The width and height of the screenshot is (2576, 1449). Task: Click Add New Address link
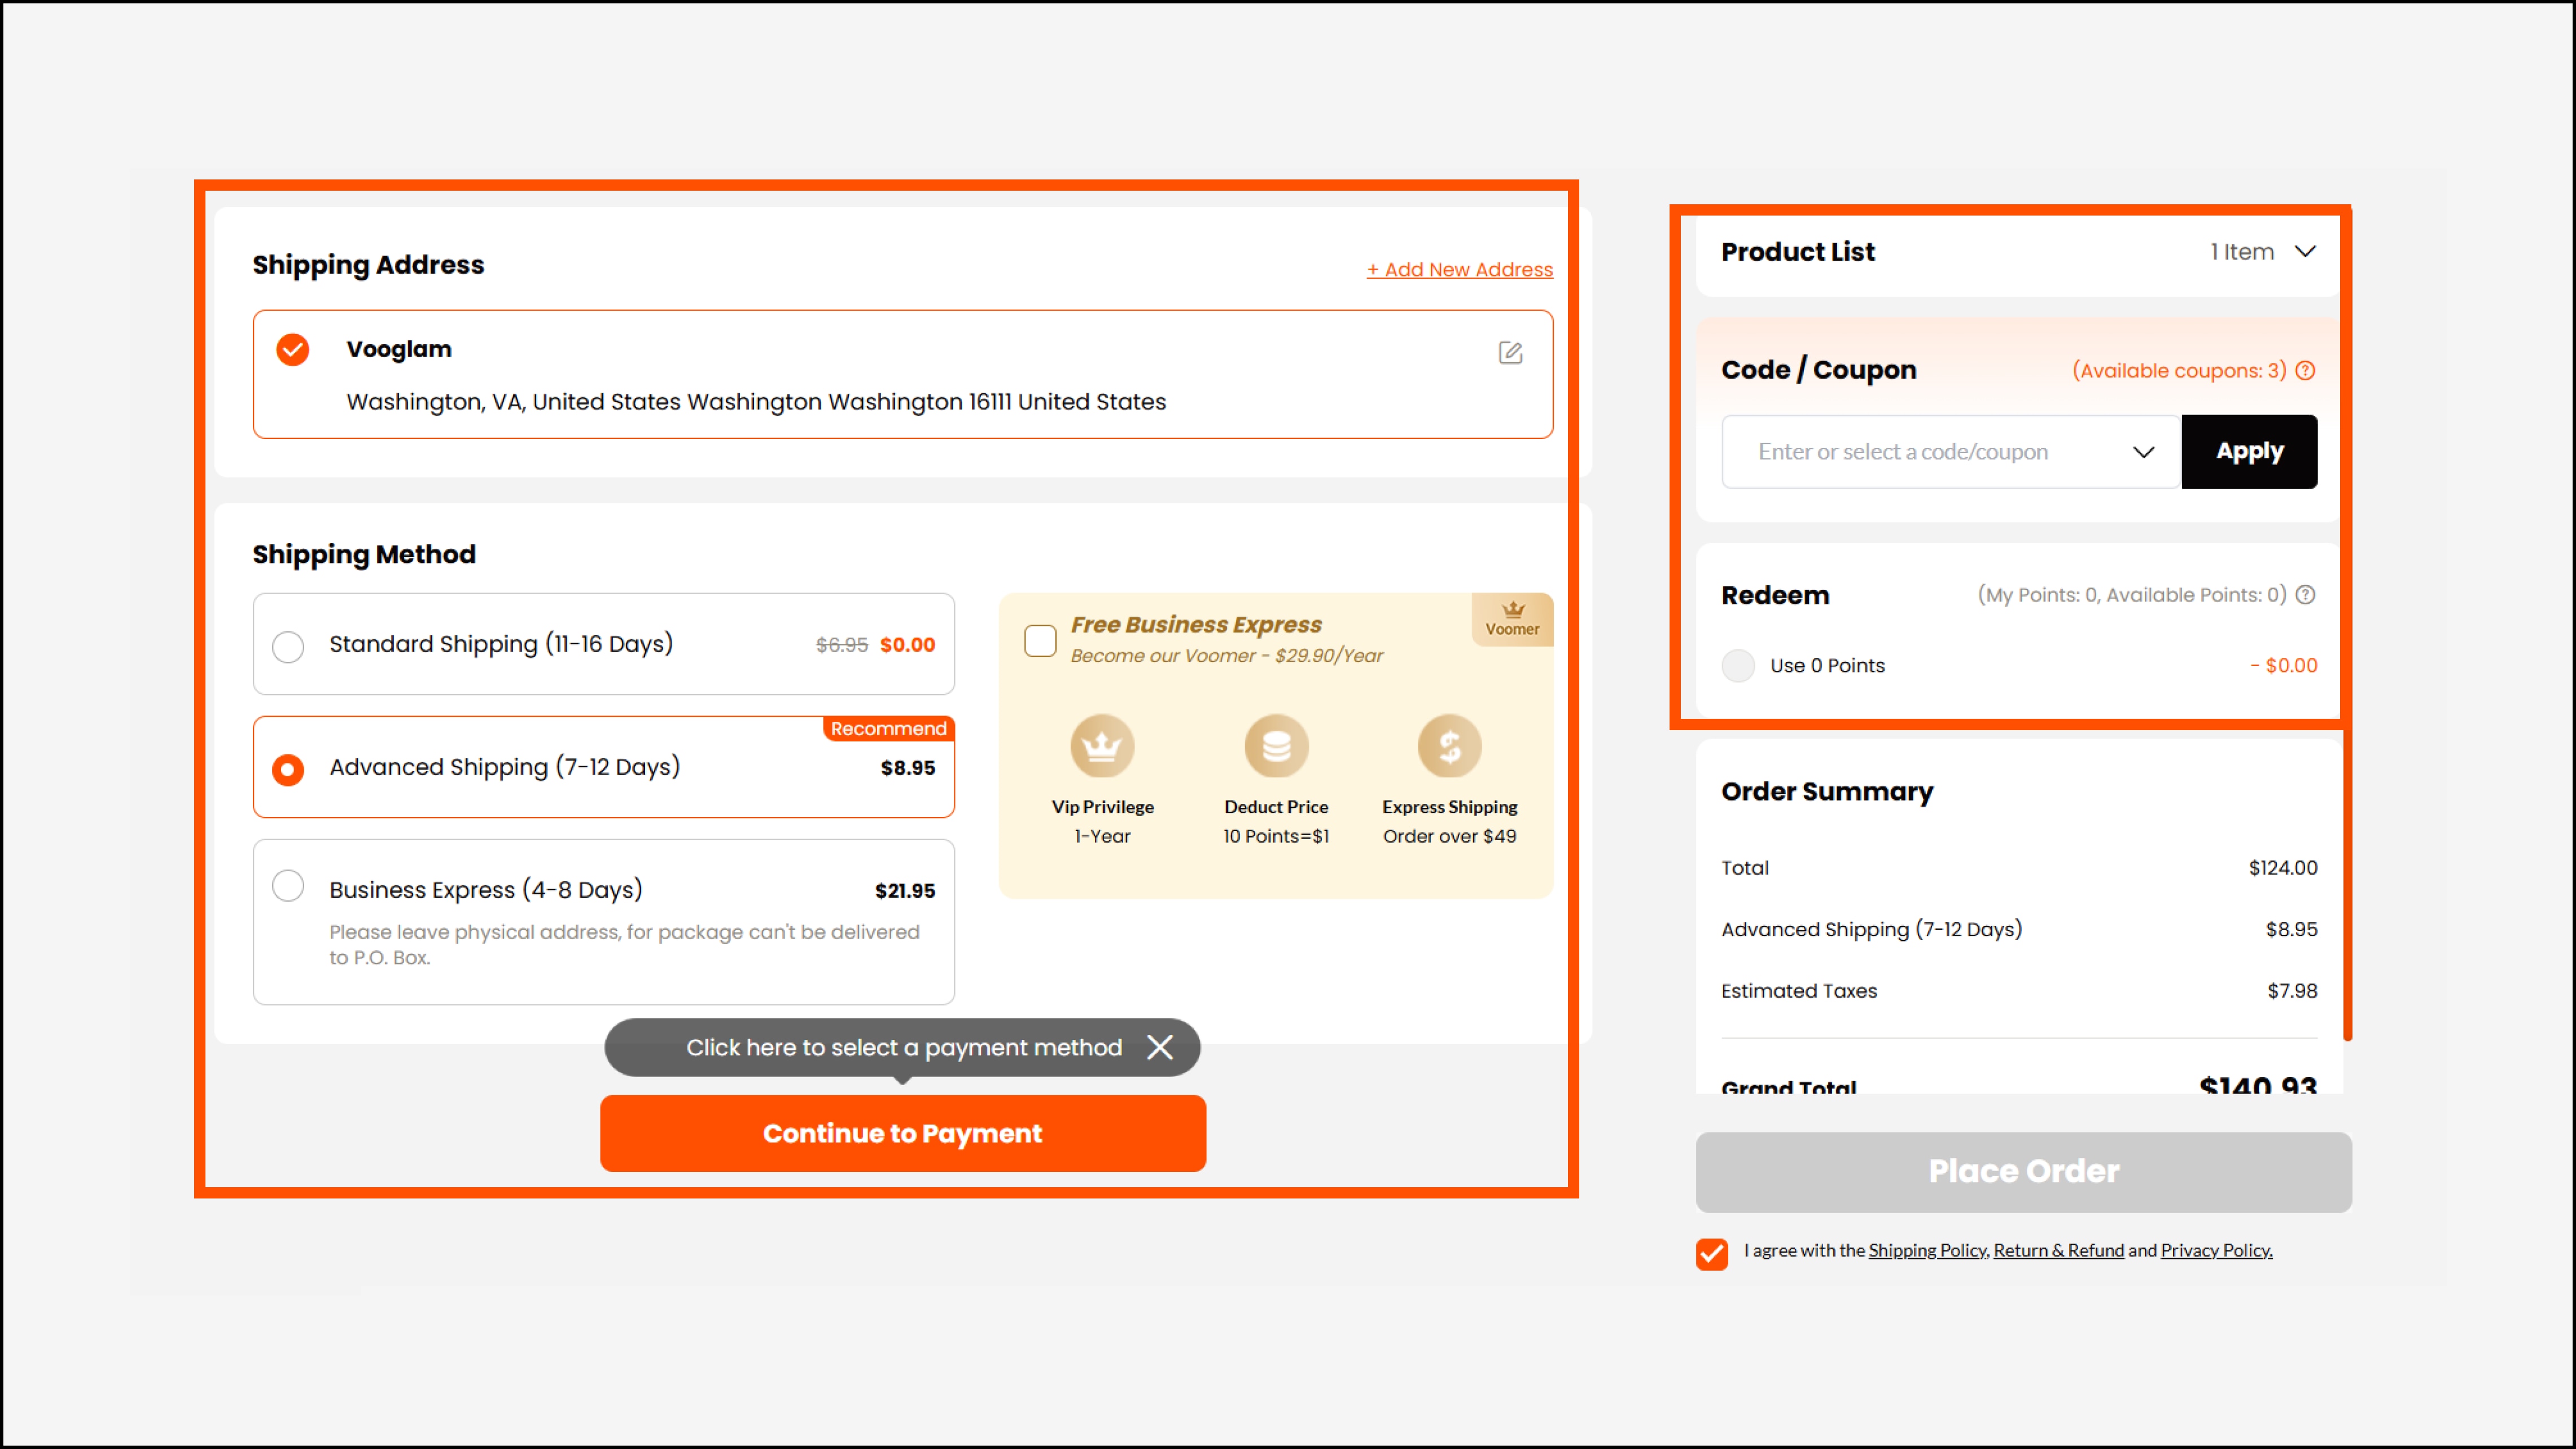[1459, 269]
